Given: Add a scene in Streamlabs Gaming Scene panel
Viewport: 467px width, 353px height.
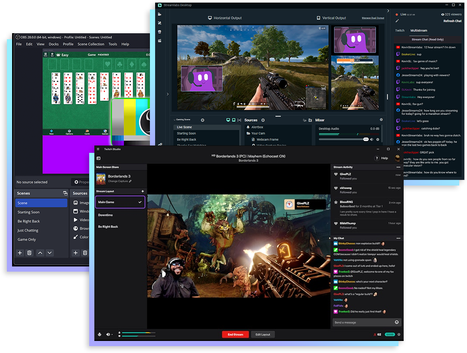Looking at the screenshot, I should pyautogui.click(x=202, y=120).
